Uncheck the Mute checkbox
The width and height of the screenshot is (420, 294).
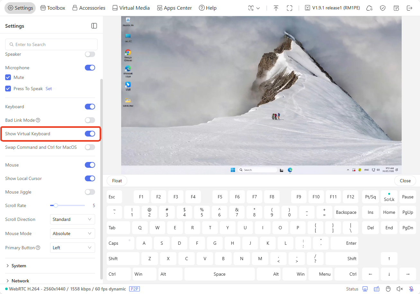click(x=8, y=77)
